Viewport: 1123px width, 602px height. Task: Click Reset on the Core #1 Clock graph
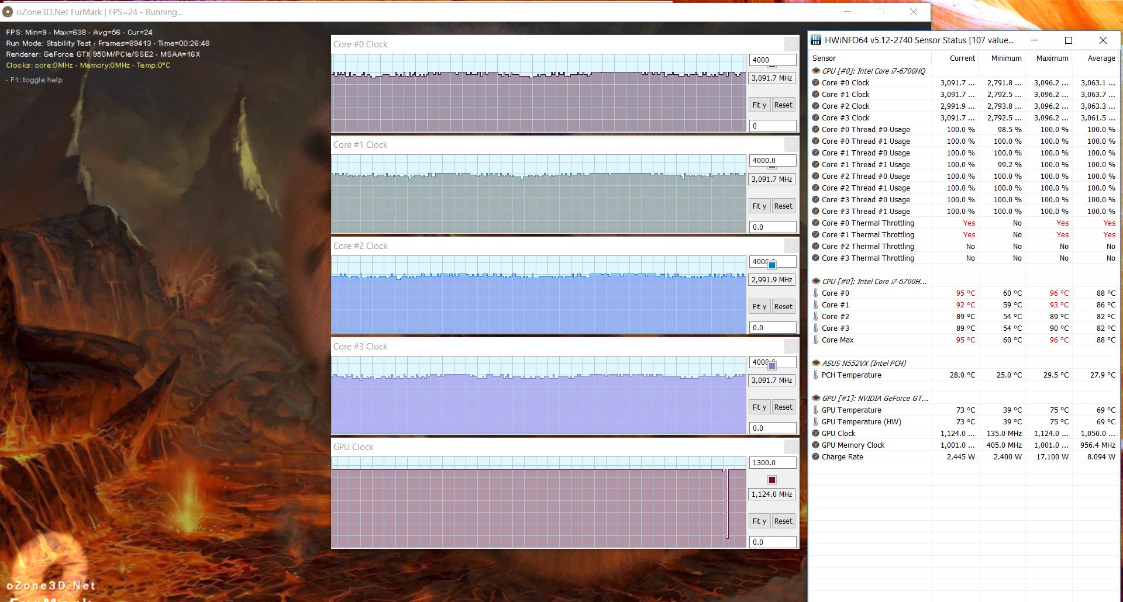click(x=783, y=206)
